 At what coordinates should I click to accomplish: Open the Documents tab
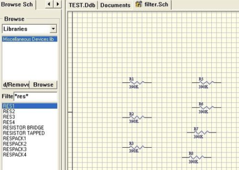pyautogui.click(x=115, y=5)
